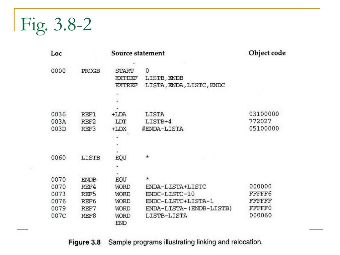The height and width of the screenshot is (255, 340).
Task: Select the "LISTB" label at location 0060
Action: coord(91,158)
